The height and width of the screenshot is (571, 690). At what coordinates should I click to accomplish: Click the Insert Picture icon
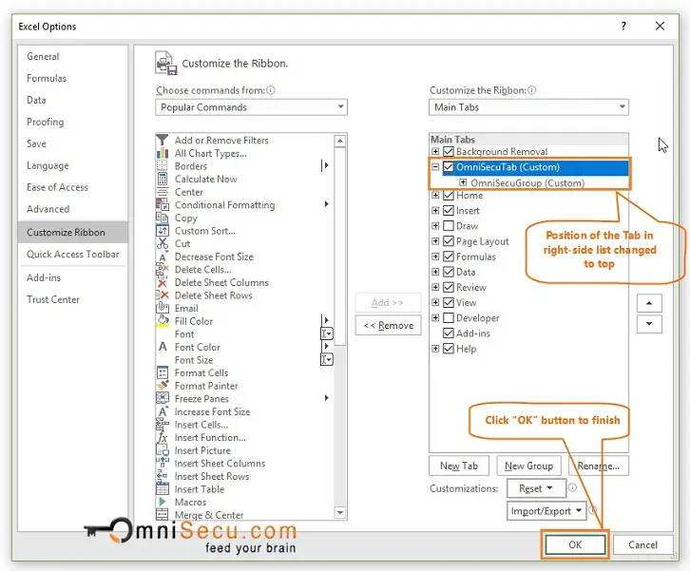point(163,450)
